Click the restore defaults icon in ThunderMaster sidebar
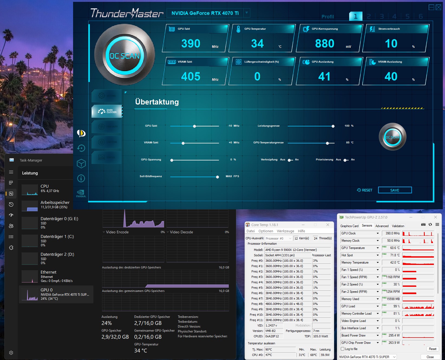The image size is (445, 360). 81,148
